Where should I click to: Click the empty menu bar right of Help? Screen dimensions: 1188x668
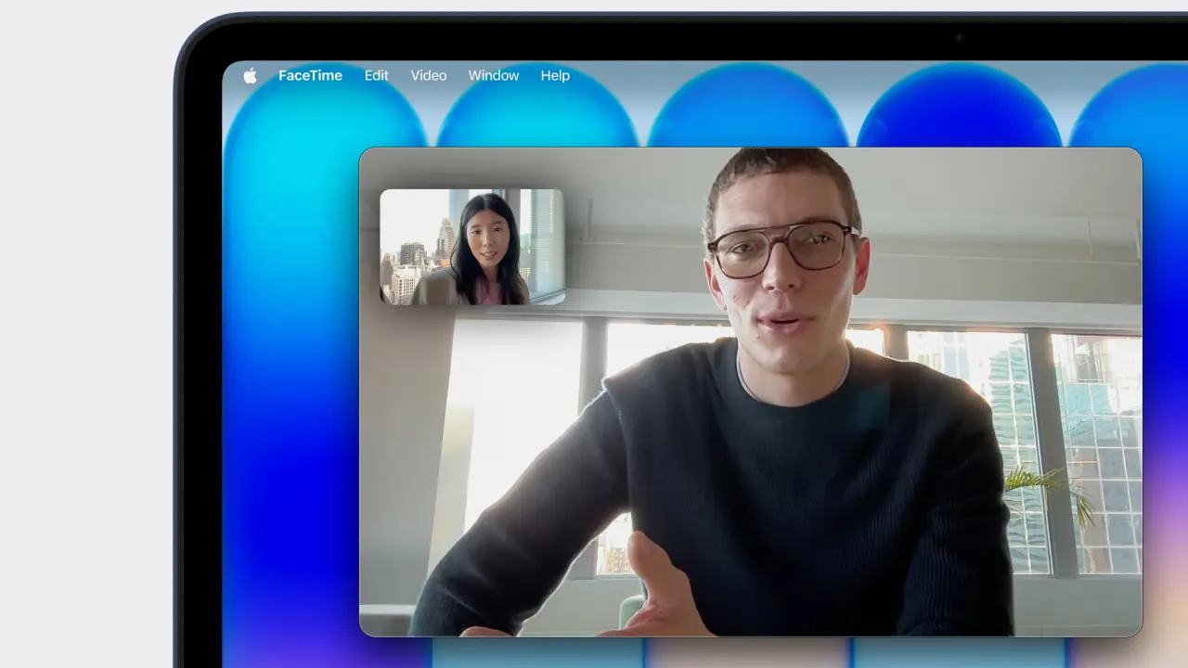[x=835, y=76]
